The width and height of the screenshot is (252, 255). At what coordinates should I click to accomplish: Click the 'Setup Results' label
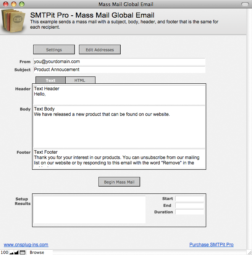tap(23, 201)
